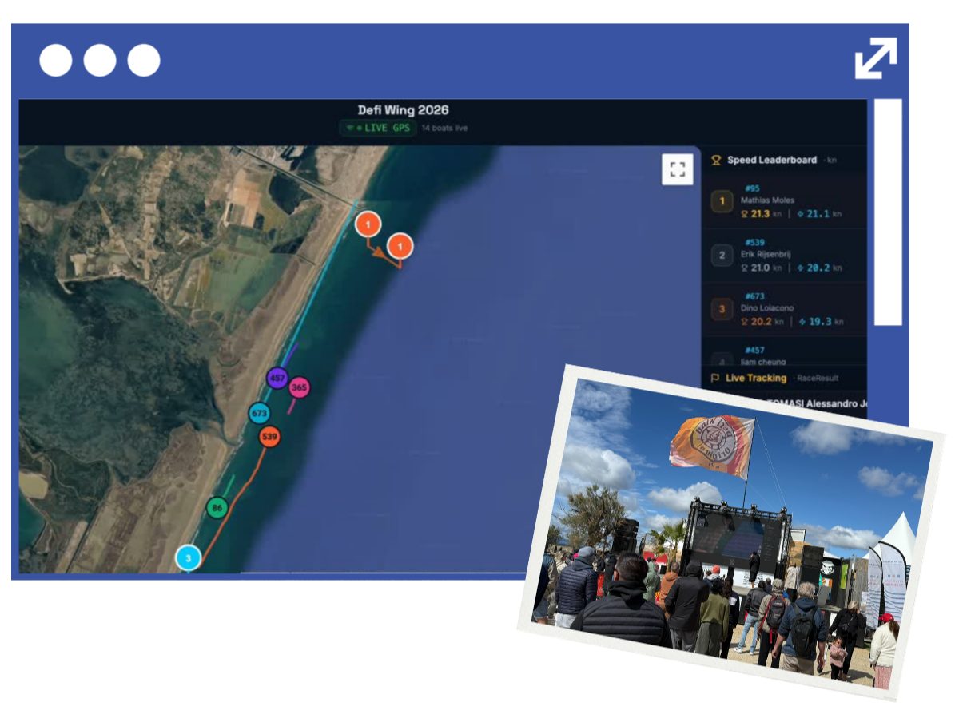Click bib number #539 in leaderboard

(x=755, y=242)
